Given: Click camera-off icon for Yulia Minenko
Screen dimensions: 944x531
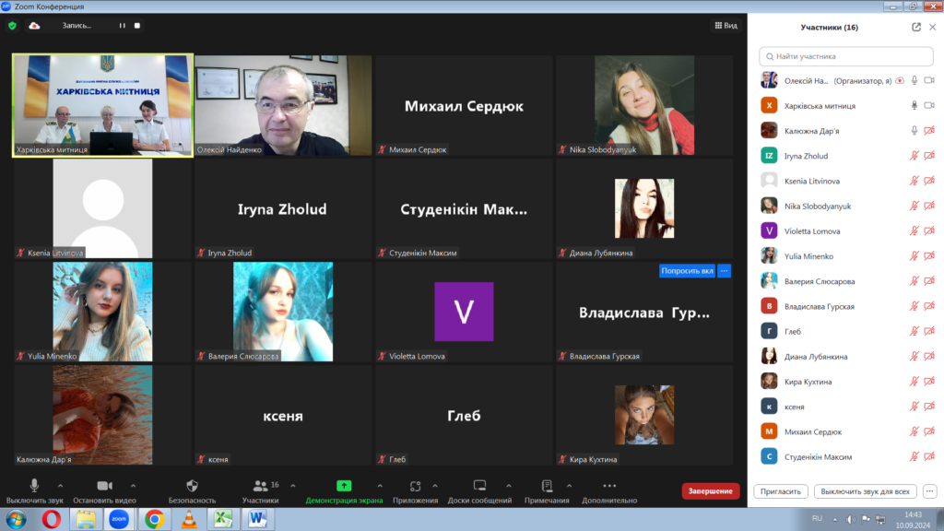Looking at the screenshot, I should [929, 256].
